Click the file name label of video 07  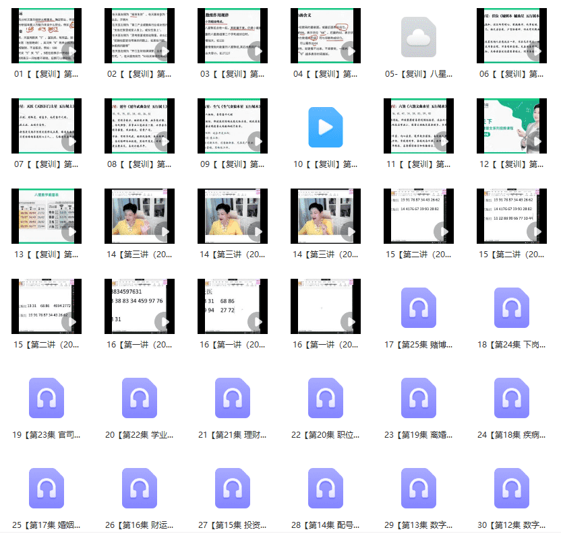tap(47, 164)
